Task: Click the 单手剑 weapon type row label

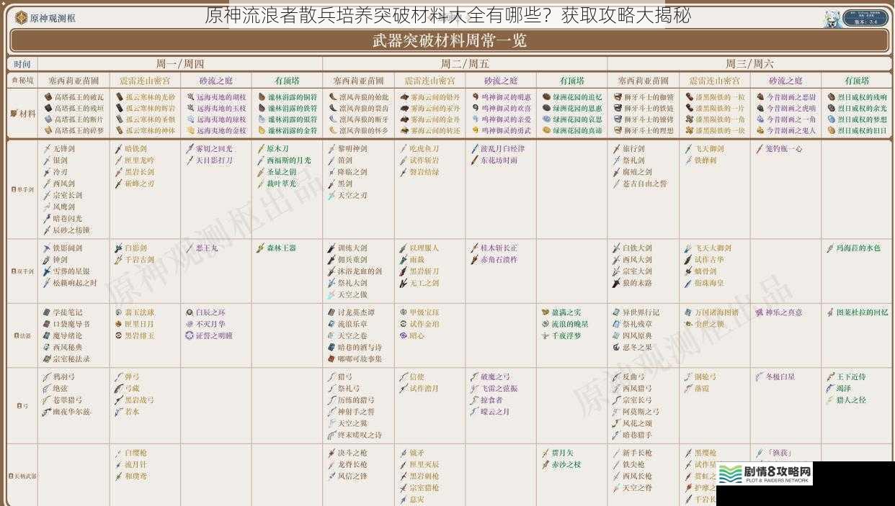Action: tap(22, 189)
